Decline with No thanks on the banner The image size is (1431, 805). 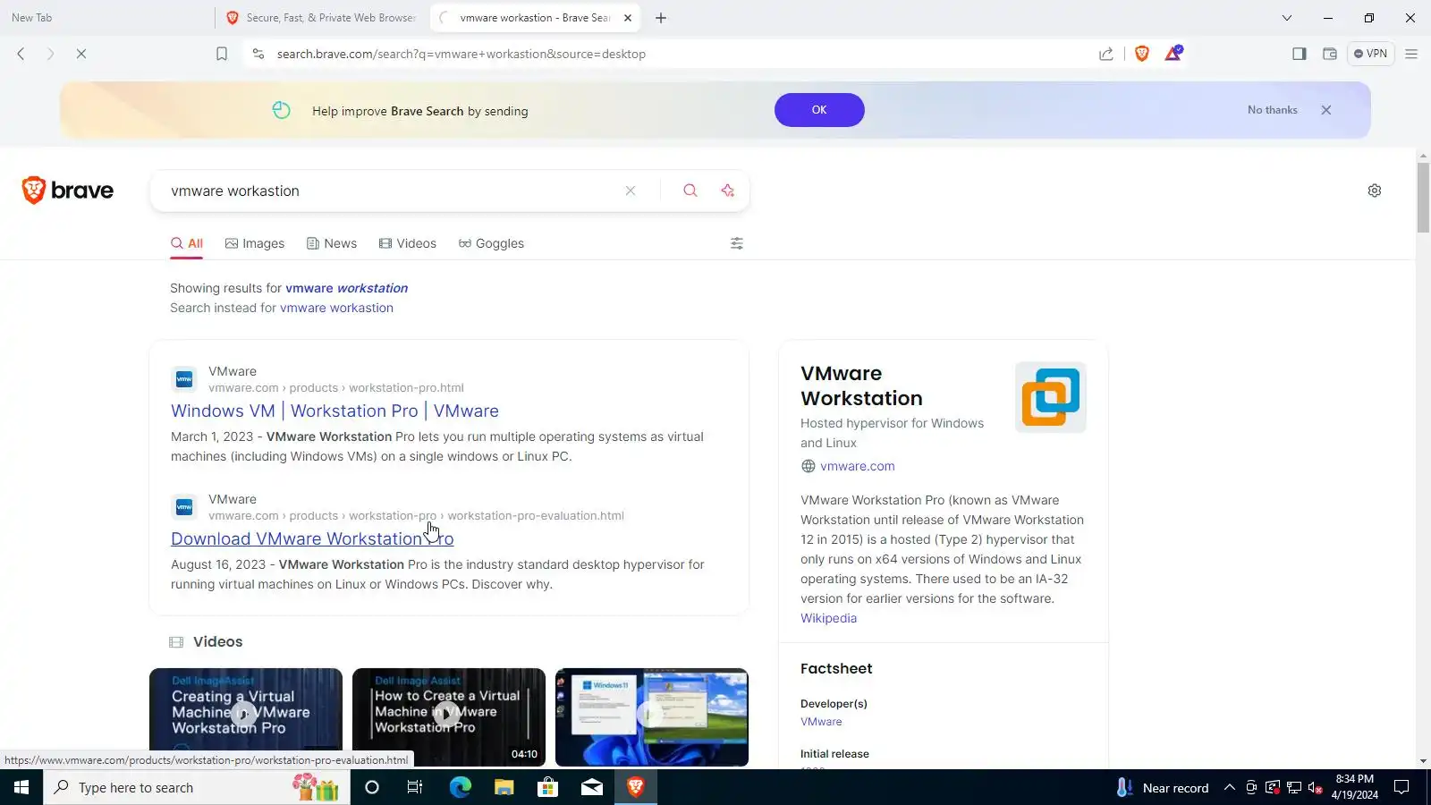[x=1272, y=110]
